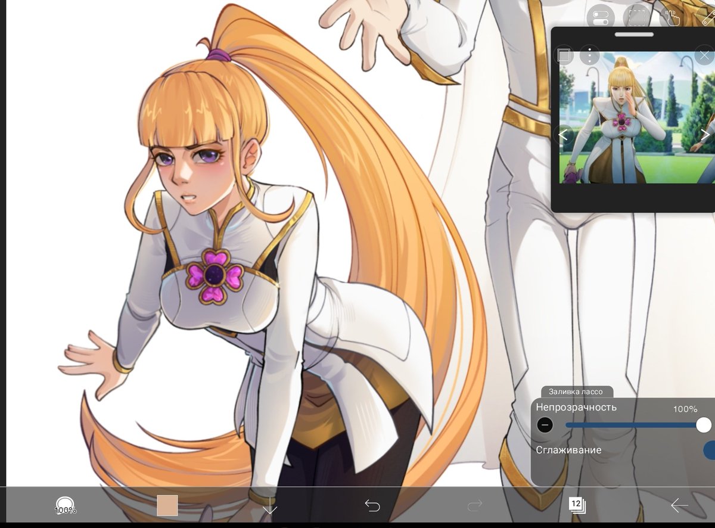Click the Непрозрачность slider handle

click(x=704, y=425)
